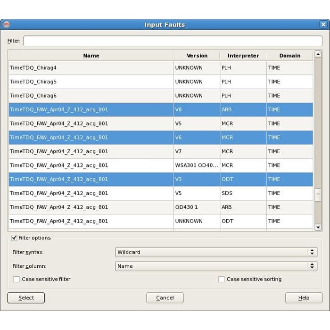Viewport: 330px width, 330px height.
Task: Click the Cancel button
Action: pyautogui.click(x=165, y=298)
